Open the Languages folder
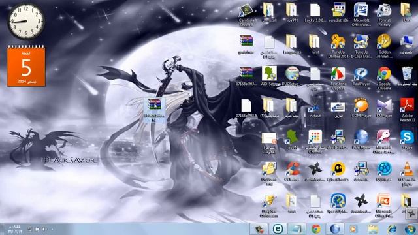Image resolution: width=418 pixels, height=235 pixels. pos(292,44)
